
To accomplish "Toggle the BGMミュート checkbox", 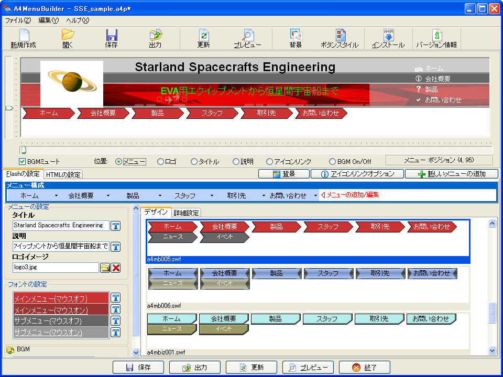I will [23, 162].
